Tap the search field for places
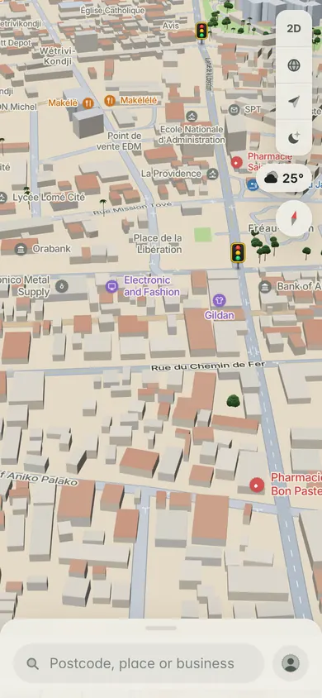 (139, 663)
